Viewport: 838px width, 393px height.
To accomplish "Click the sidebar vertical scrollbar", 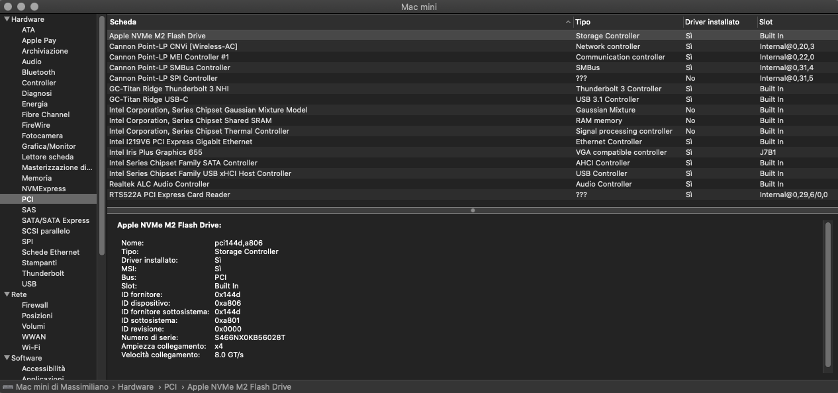I will pyautogui.click(x=102, y=136).
